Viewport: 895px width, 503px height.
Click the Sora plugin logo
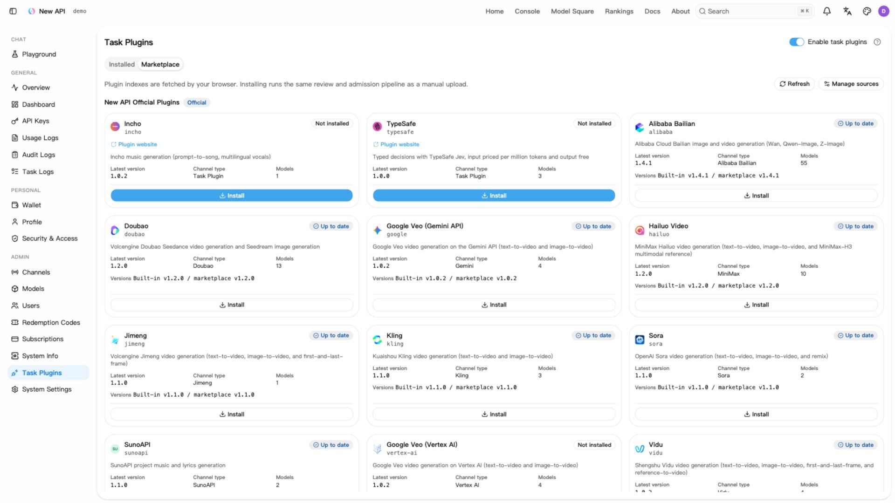tap(640, 340)
